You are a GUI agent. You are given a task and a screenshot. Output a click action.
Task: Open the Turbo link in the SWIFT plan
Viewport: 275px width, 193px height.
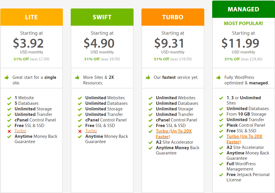(x=91, y=131)
